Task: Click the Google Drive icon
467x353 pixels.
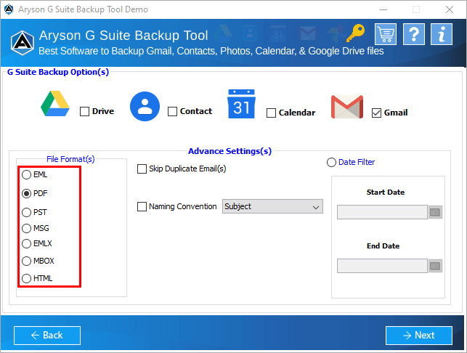Action: [x=55, y=104]
